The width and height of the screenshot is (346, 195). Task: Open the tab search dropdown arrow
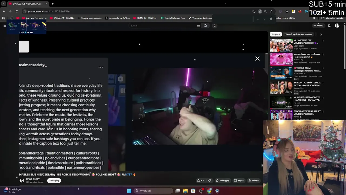pyautogui.click(x=4, y=4)
